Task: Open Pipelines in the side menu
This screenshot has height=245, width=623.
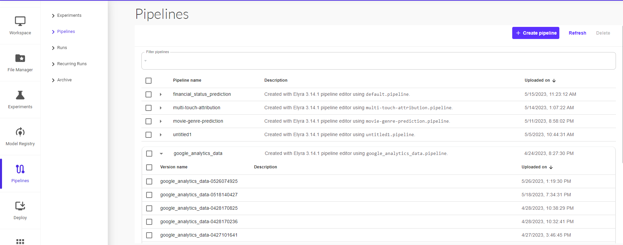Action: (x=66, y=32)
